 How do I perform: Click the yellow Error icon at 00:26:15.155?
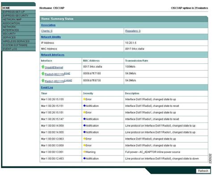pyautogui.click(x=85, y=99)
